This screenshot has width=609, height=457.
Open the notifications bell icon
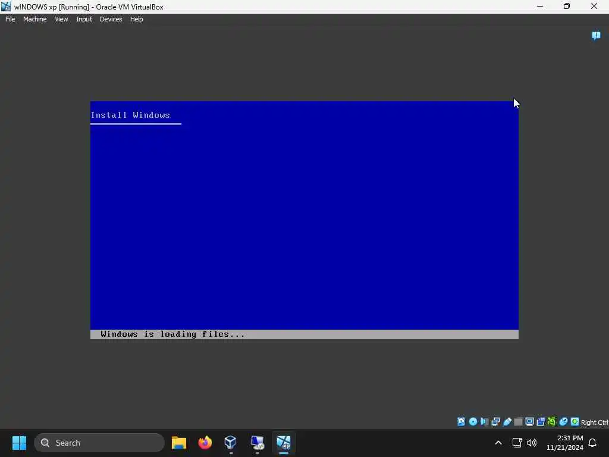click(592, 443)
